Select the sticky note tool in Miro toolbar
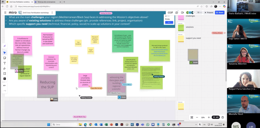 pyautogui.click(x=5, y=58)
